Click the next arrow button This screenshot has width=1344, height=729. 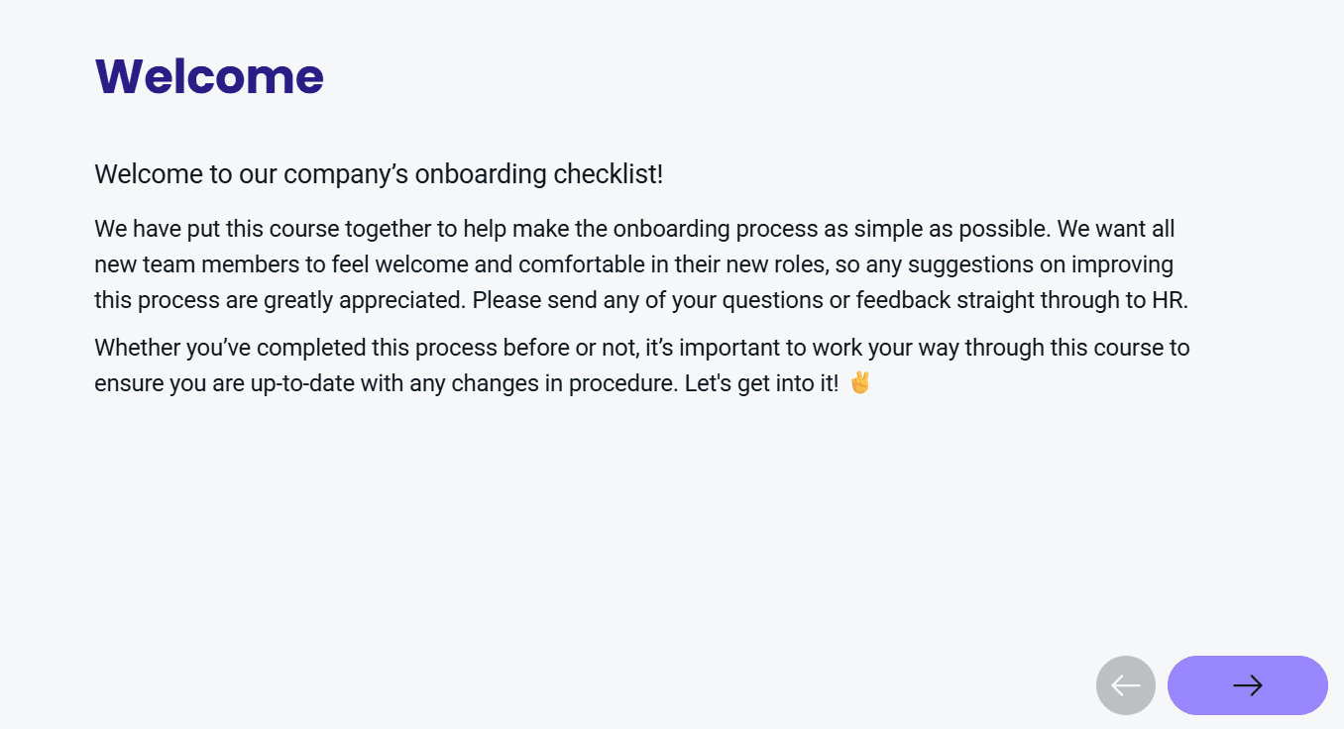[x=1247, y=685]
